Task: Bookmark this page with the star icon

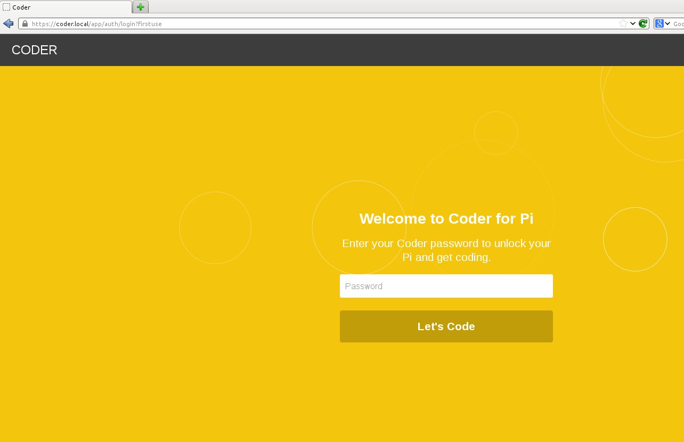Action: tap(623, 23)
